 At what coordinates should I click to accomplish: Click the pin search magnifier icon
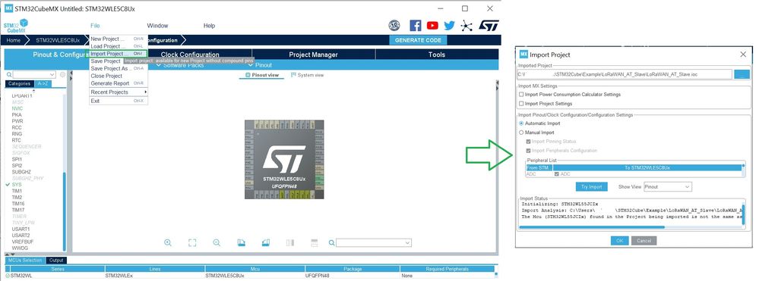331,243
